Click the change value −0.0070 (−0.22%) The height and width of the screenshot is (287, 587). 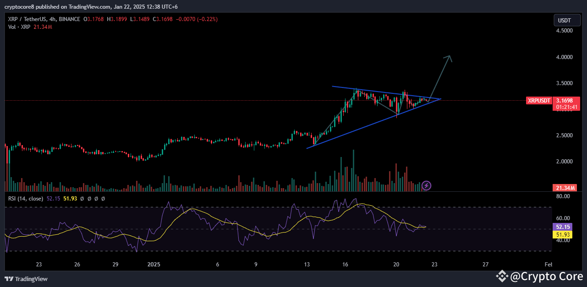197,19
